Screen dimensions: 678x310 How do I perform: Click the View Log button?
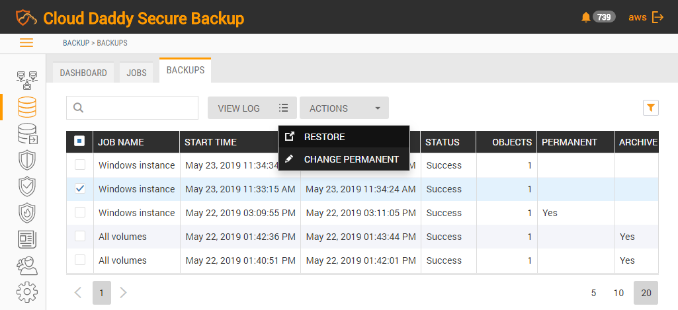pos(252,108)
